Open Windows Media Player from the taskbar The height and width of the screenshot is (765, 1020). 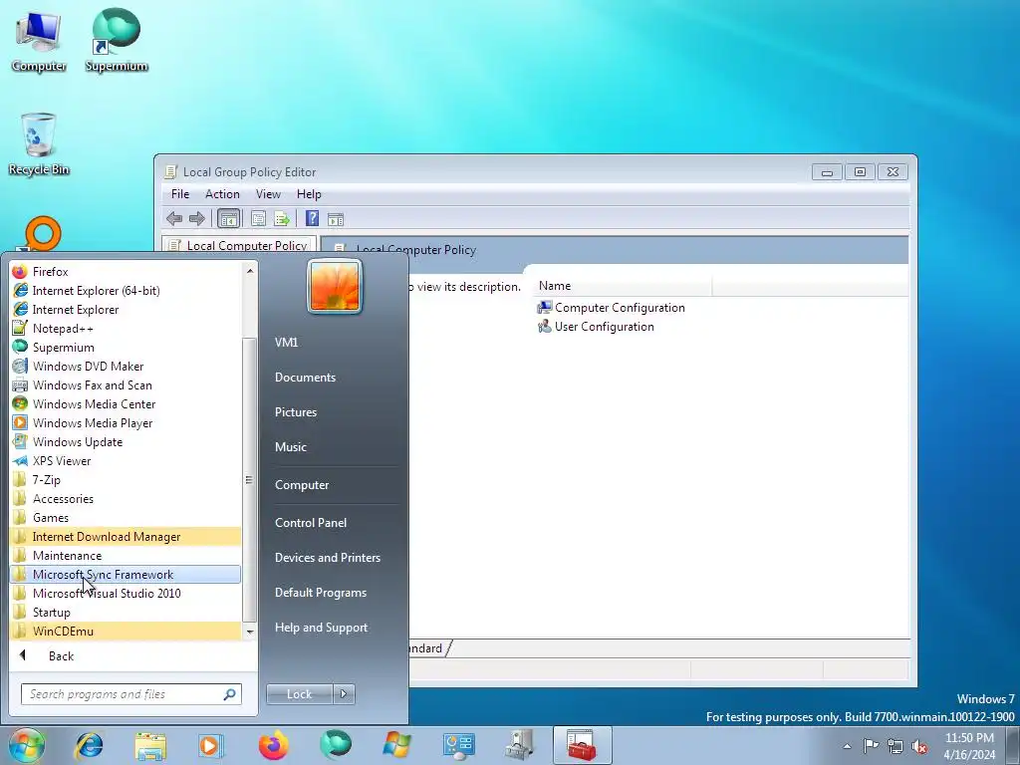coord(210,745)
